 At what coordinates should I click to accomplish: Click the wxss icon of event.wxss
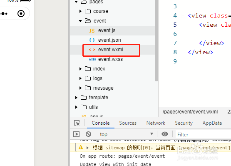coord(92,59)
